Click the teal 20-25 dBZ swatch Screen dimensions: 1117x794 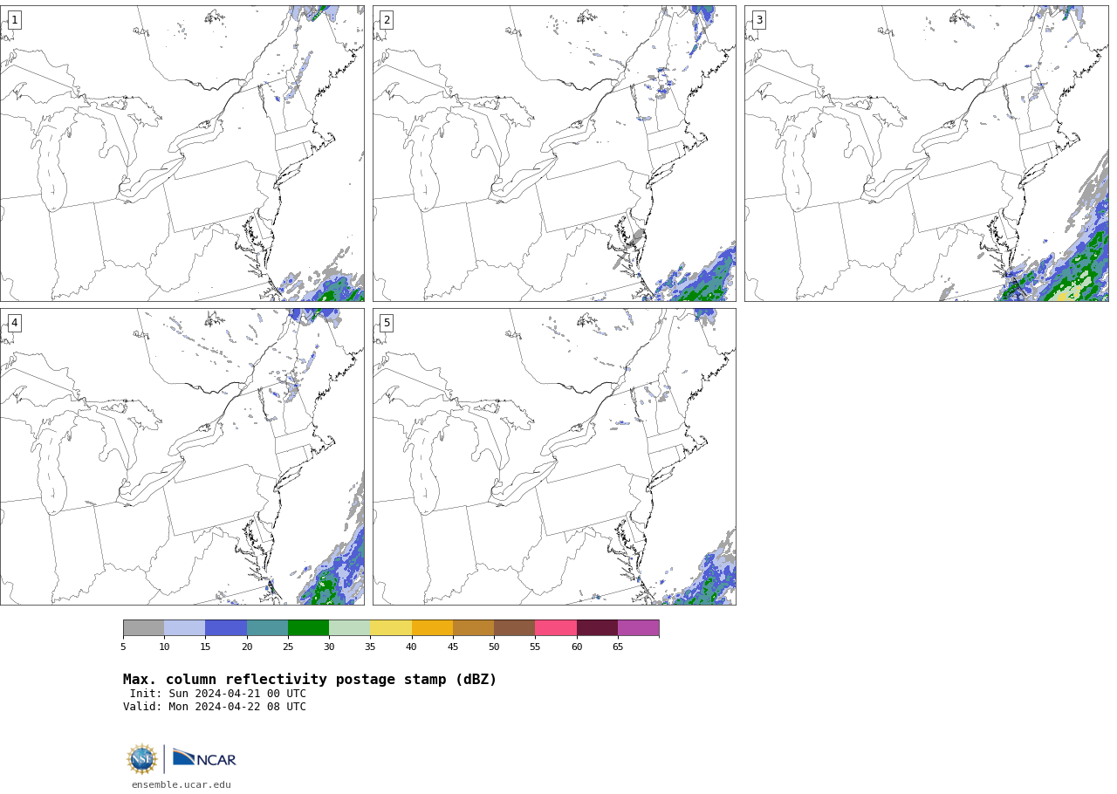[x=267, y=628]
